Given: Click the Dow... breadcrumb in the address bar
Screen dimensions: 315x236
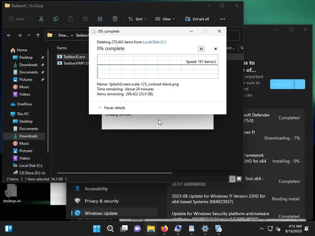Looking at the screenshot, I should click(x=63, y=35).
